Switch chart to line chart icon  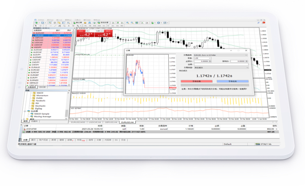pos(122,23)
